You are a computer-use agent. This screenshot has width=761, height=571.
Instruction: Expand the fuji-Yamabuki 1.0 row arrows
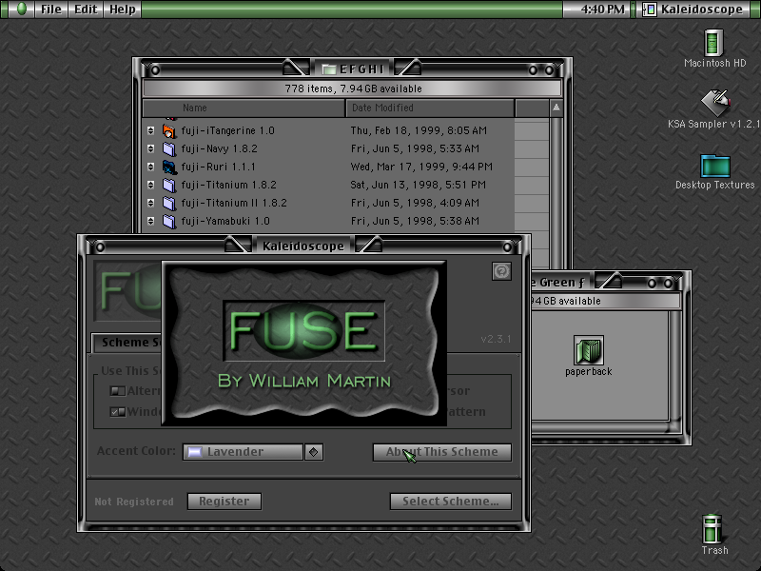[151, 221]
